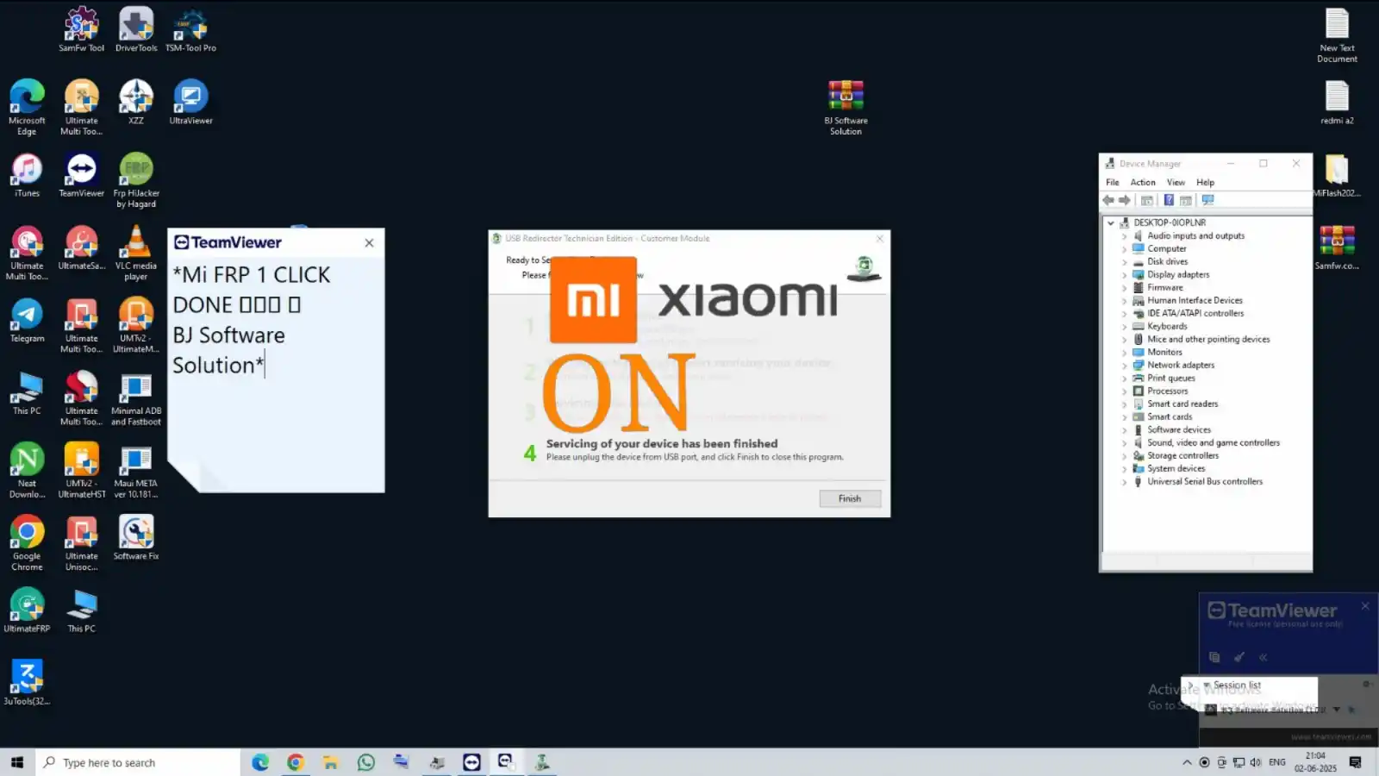Image resolution: width=1379 pixels, height=776 pixels.
Task: Collapse TeamViewer panel with double chevron
Action: click(1263, 657)
